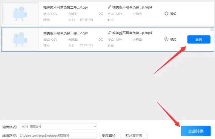Click 格式: MP4 text in 78.74 MB row
Image resolution: width=215 pixels, height=139 pixels.
[115, 40]
